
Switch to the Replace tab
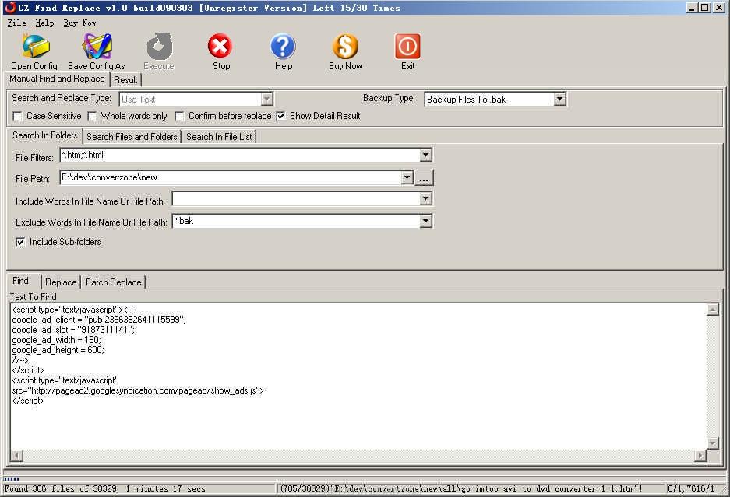tap(61, 282)
